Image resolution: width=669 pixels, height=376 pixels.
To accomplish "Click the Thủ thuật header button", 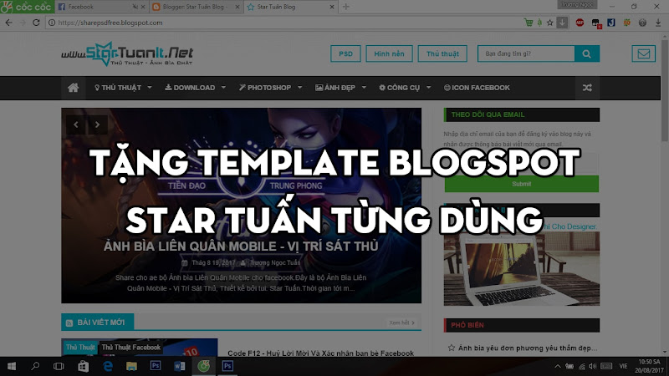I will tap(442, 53).
